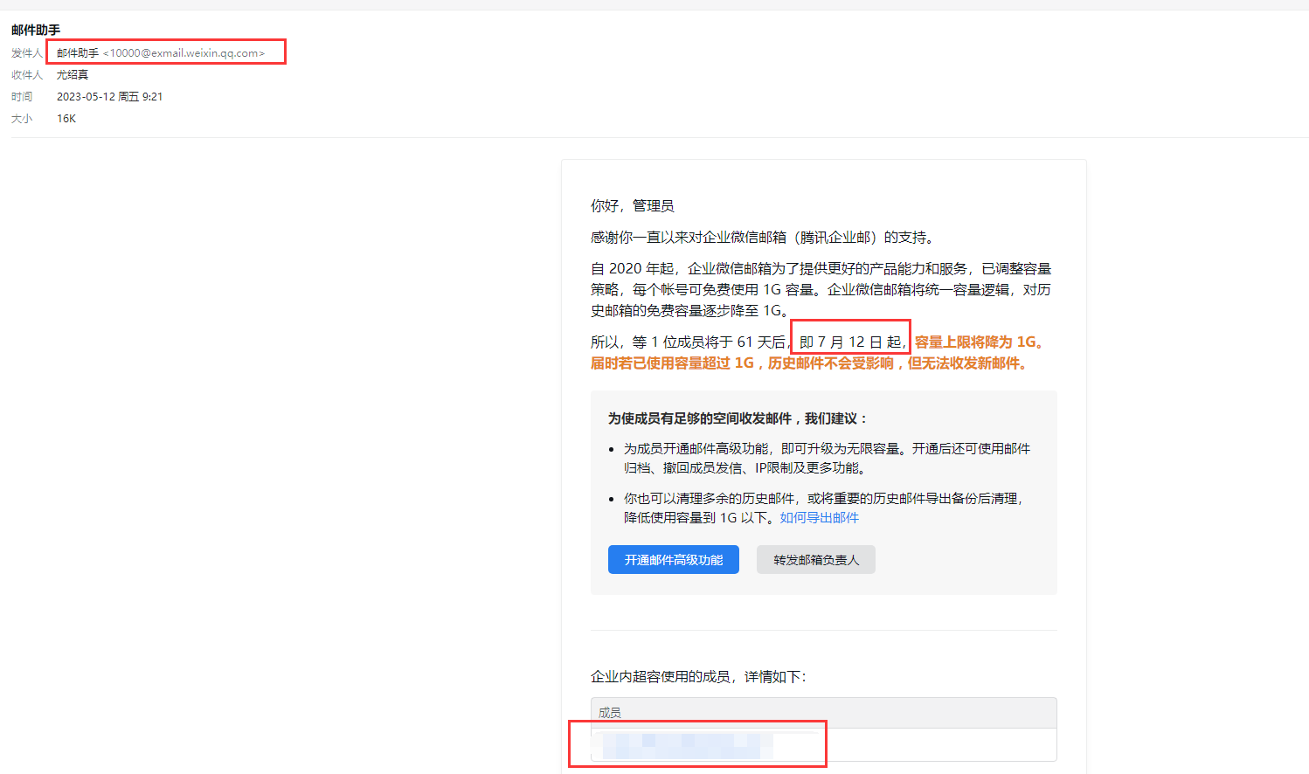The height and width of the screenshot is (774, 1309).
Task: Click the paragraph starting 自 2020 年起
Action: (821, 290)
